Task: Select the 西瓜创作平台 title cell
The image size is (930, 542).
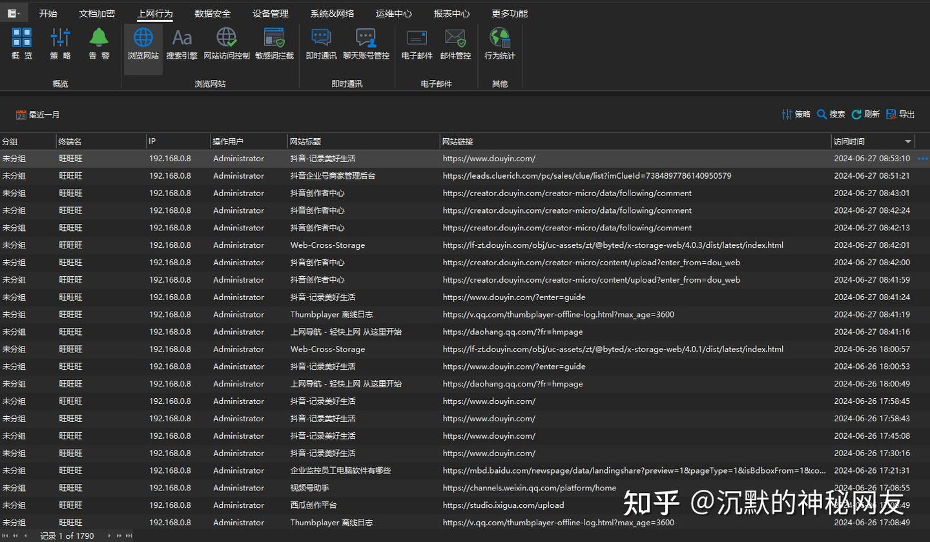Action: click(x=313, y=505)
